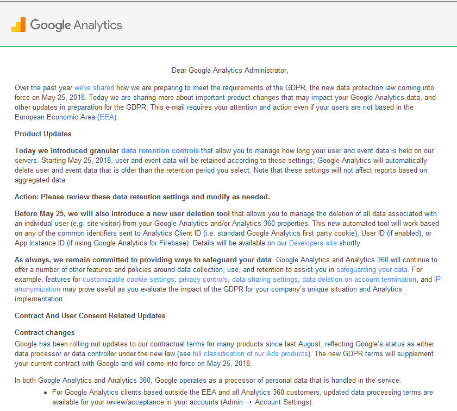Click the orange Google Analytics logo icon
The height and width of the screenshot is (411, 457).
[18, 25]
